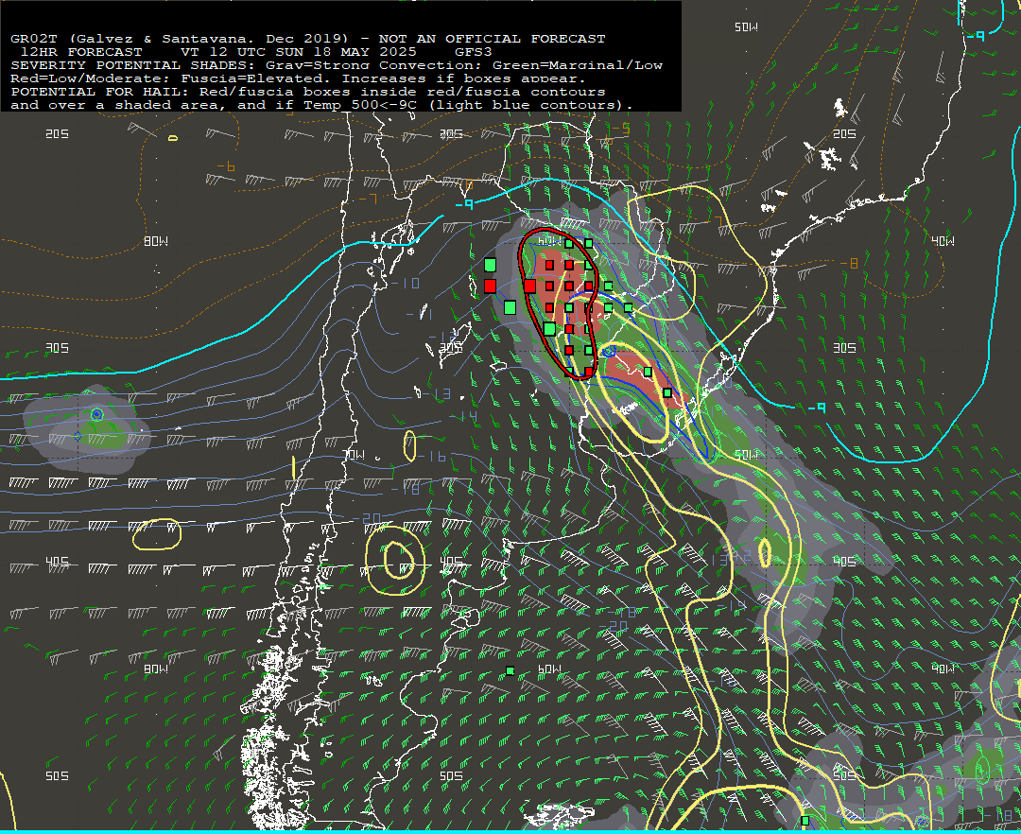Click the orange '-7' contour label

point(368,199)
